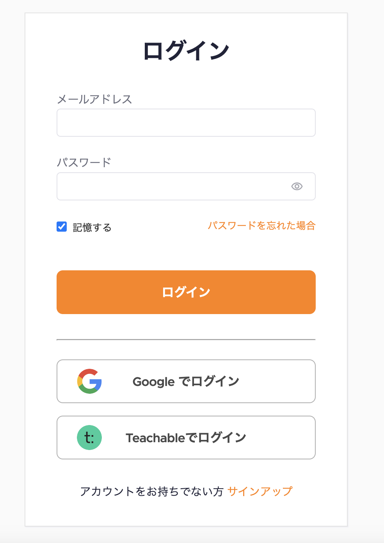This screenshot has height=543, width=384.
Task: Click the large ログイン page heading
Action: (186, 51)
